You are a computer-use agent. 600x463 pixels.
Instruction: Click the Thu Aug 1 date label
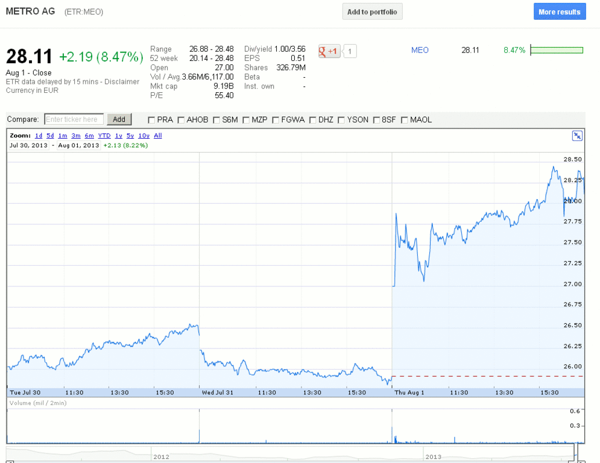409,392
